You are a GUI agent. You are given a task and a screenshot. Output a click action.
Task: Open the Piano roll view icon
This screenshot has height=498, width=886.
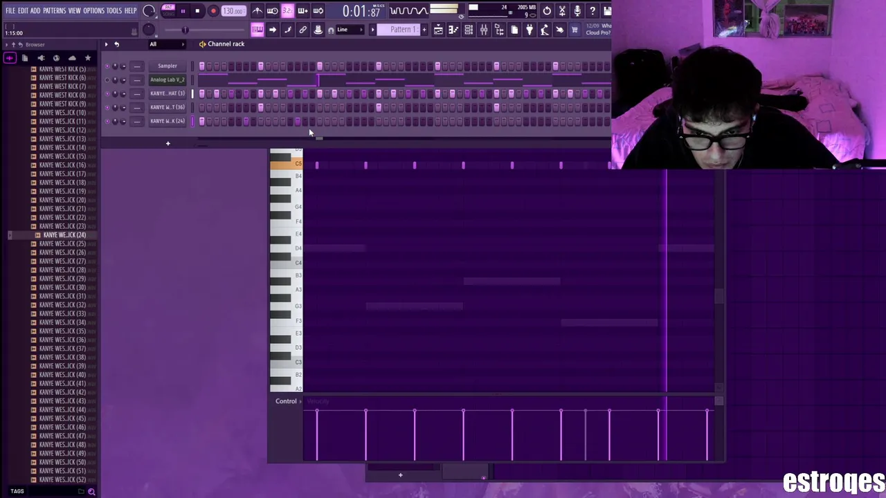pyautogui.click(x=453, y=30)
